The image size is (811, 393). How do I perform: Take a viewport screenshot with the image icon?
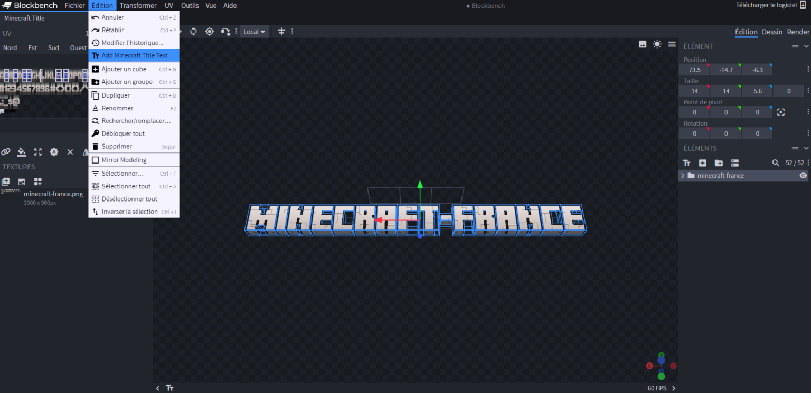click(643, 44)
